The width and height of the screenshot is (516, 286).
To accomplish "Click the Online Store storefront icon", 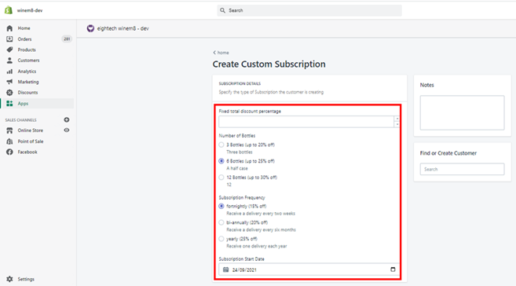I will click(x=9, y=130).
